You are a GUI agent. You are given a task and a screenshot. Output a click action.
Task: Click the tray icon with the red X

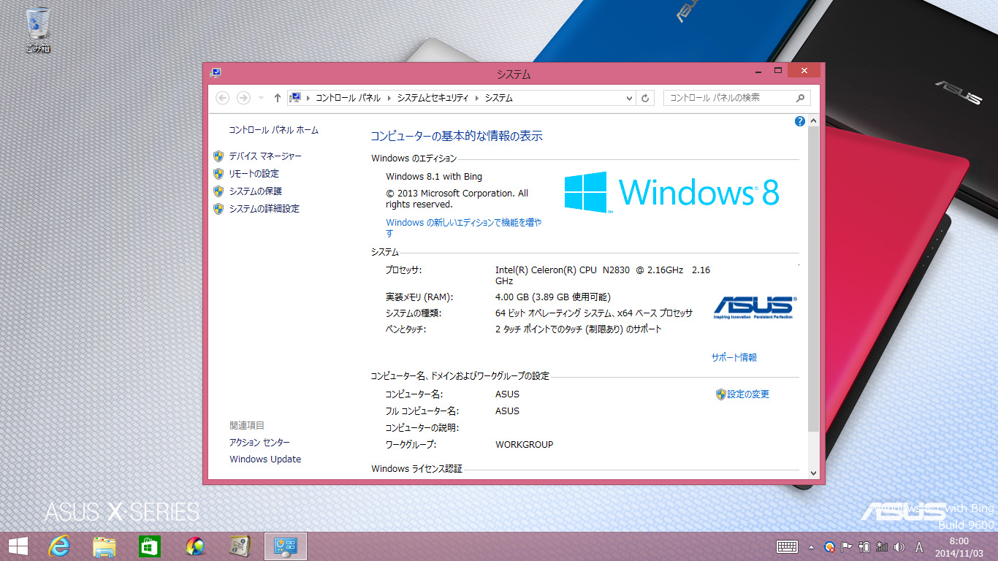pos(830,546)
